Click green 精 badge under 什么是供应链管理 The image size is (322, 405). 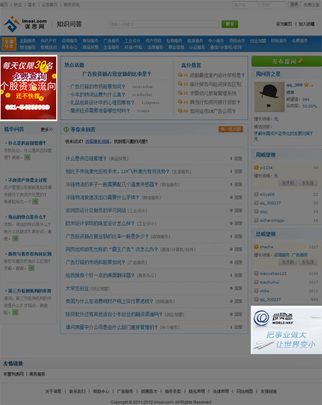[27, 157]
